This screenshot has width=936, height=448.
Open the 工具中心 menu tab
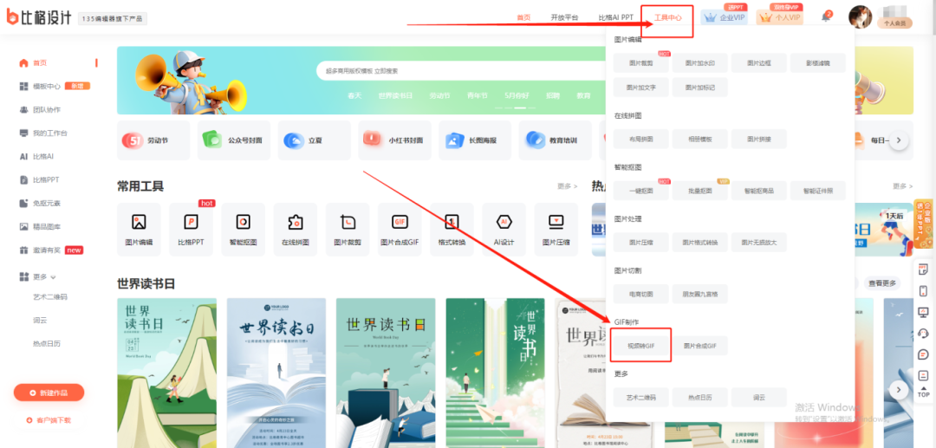coord(667,17)
